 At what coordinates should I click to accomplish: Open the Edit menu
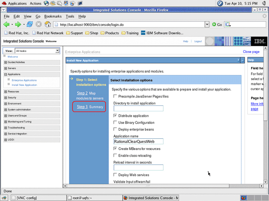coord(16,16)
